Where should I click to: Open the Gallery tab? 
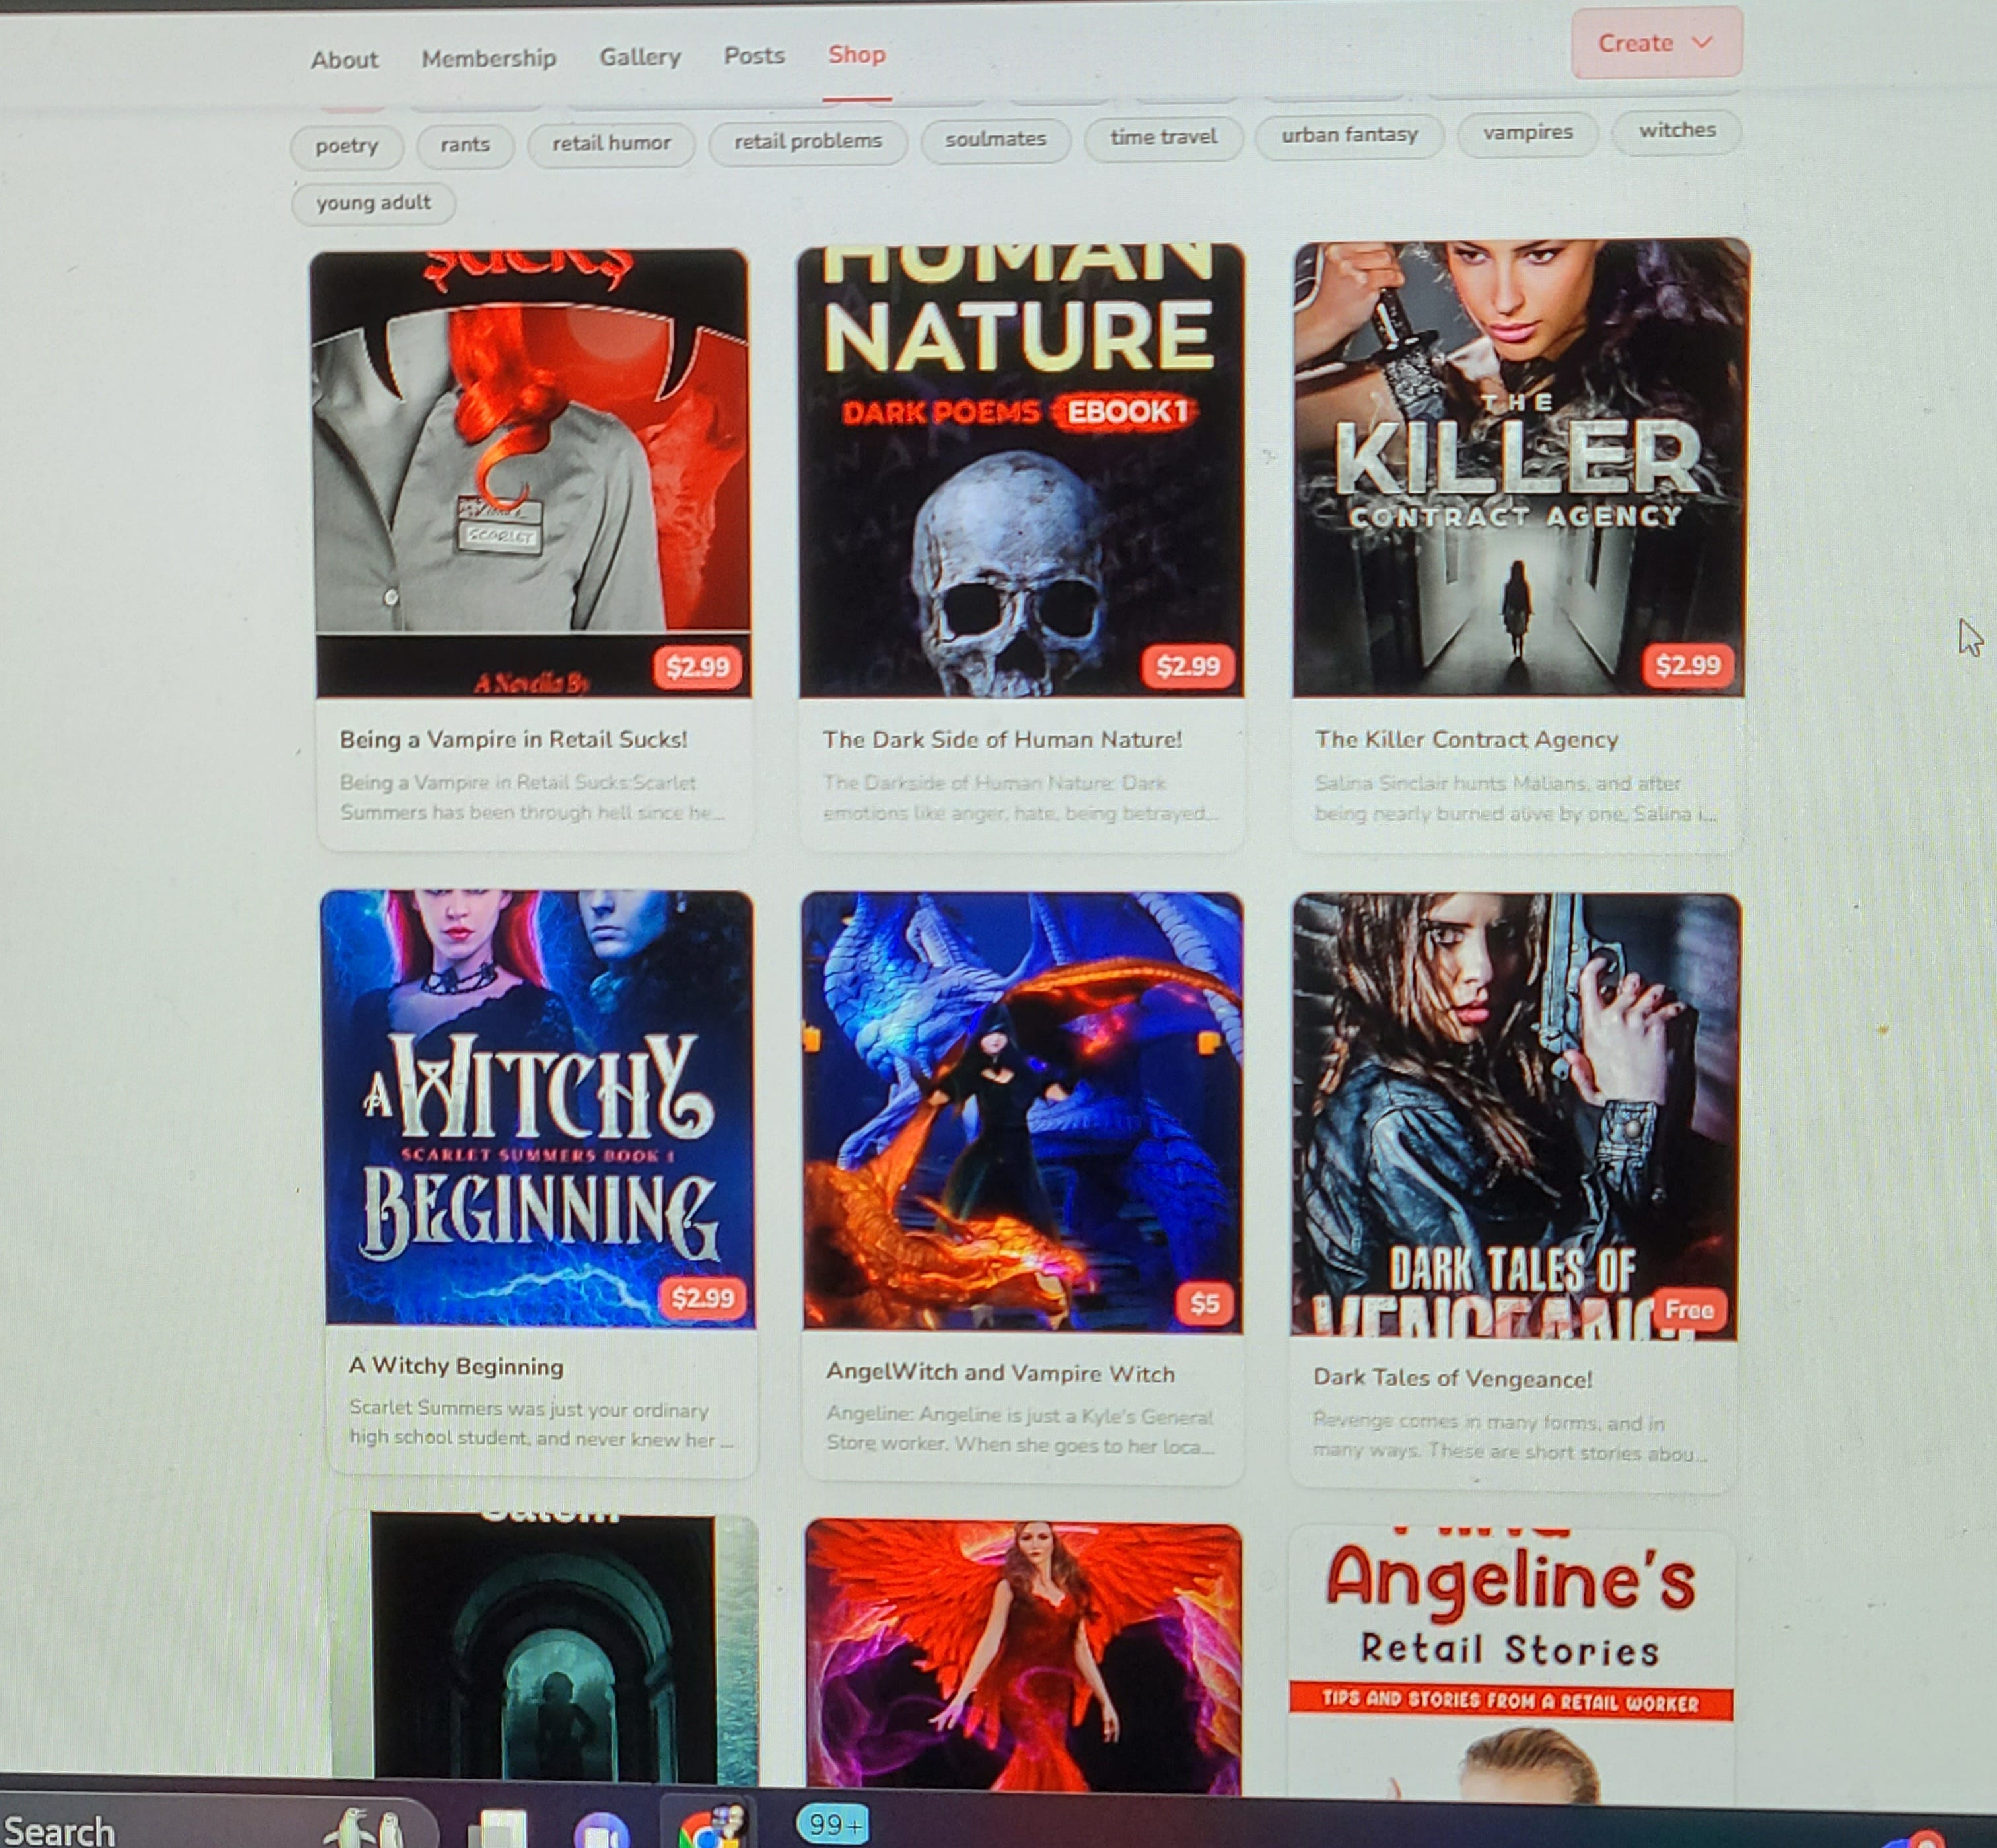coord(639,57)
